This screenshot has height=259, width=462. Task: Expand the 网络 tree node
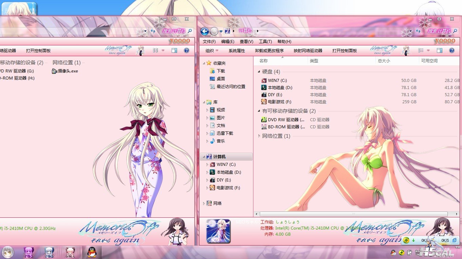(204, 203)
